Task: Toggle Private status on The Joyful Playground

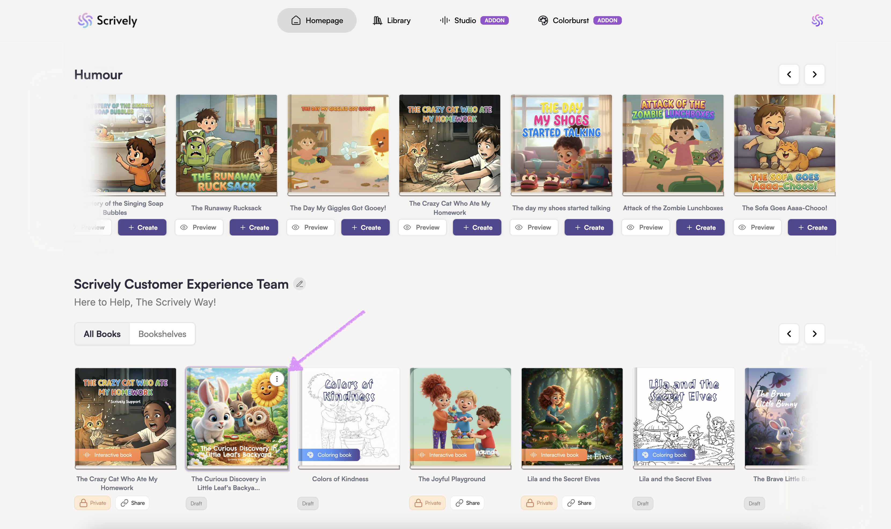Action: (x=427, y=503)
